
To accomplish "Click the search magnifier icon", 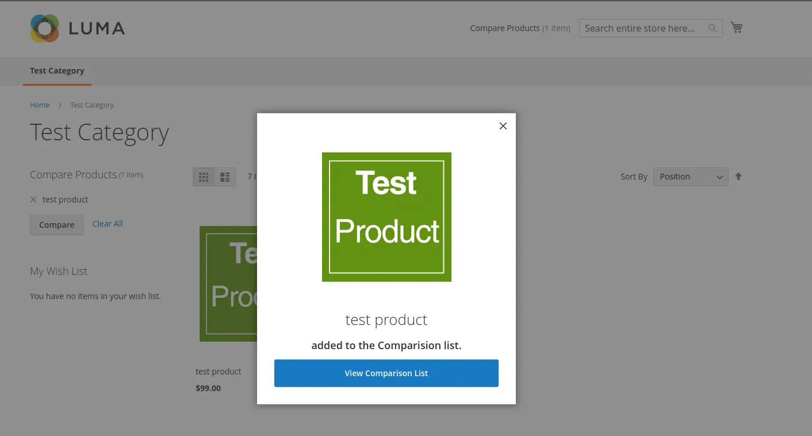I will (x=712, y=28).
